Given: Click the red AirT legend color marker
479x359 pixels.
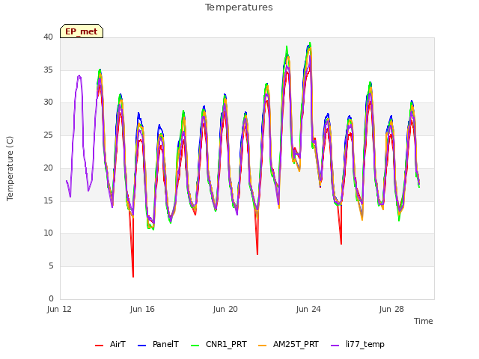Looking at the screenshot, I should click(x=99, y=346).
